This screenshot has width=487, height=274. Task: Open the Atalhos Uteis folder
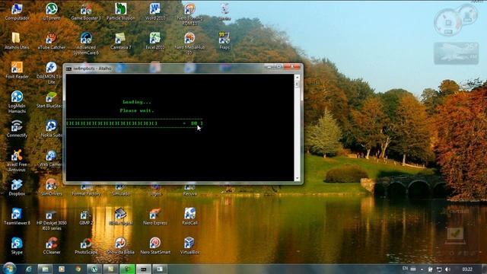click(17, 40)
